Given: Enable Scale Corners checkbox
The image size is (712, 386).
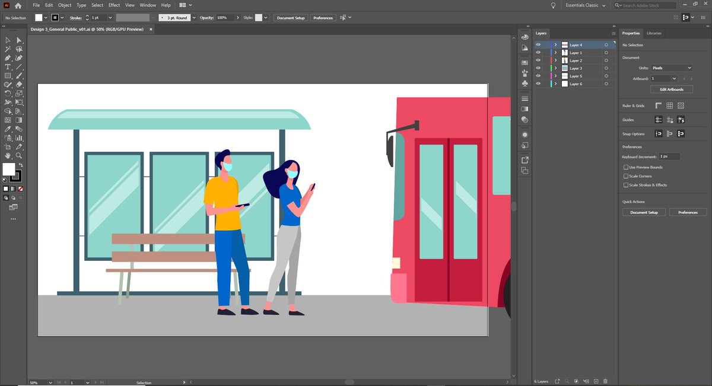Looking at the screenshot, I should (625, 176).
